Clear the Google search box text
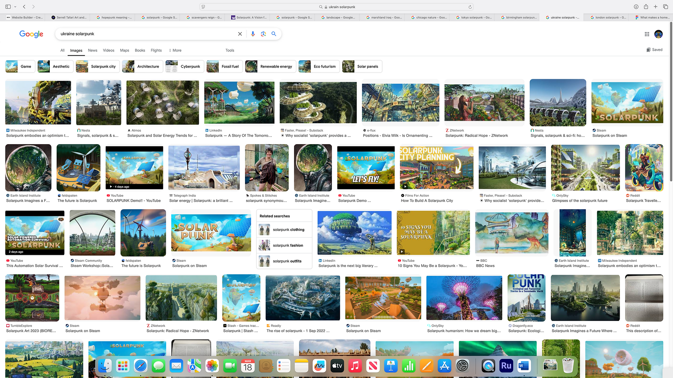Image resolution: width=673 pixels, height=378 pixels. tap(240, 34)
